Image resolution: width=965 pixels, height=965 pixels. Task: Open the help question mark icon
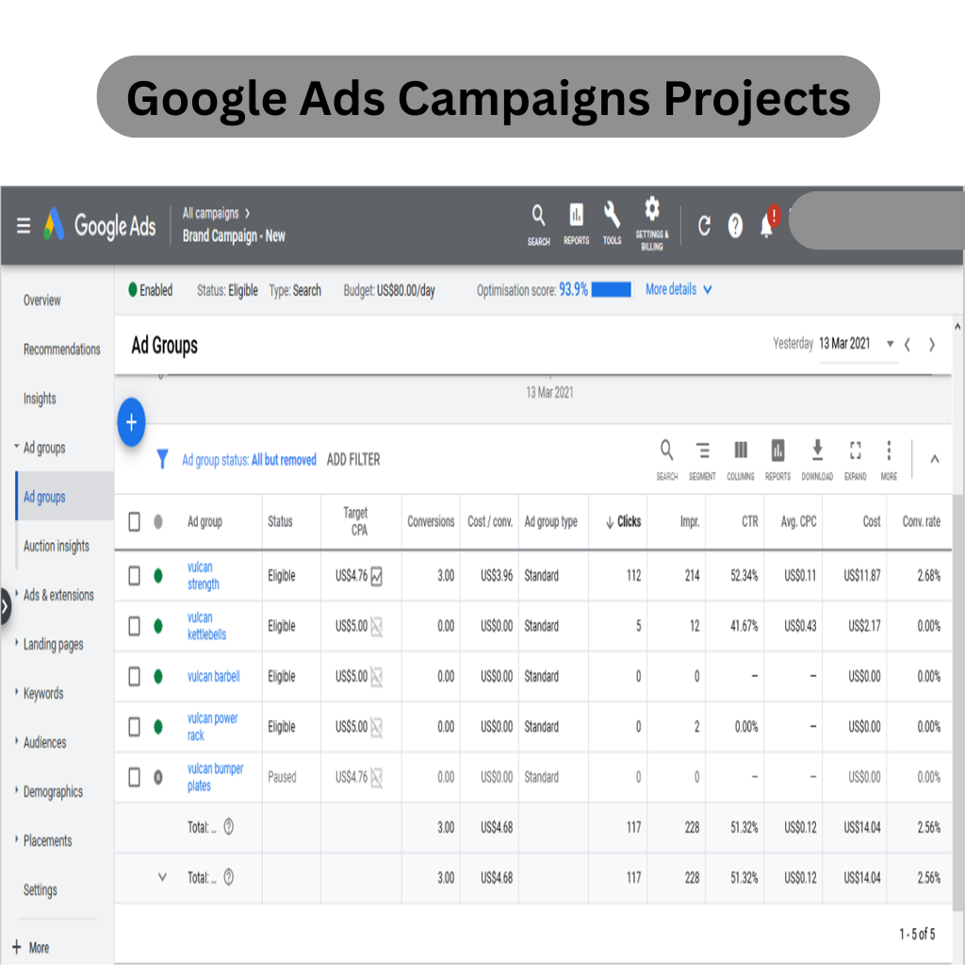[735, 225]
